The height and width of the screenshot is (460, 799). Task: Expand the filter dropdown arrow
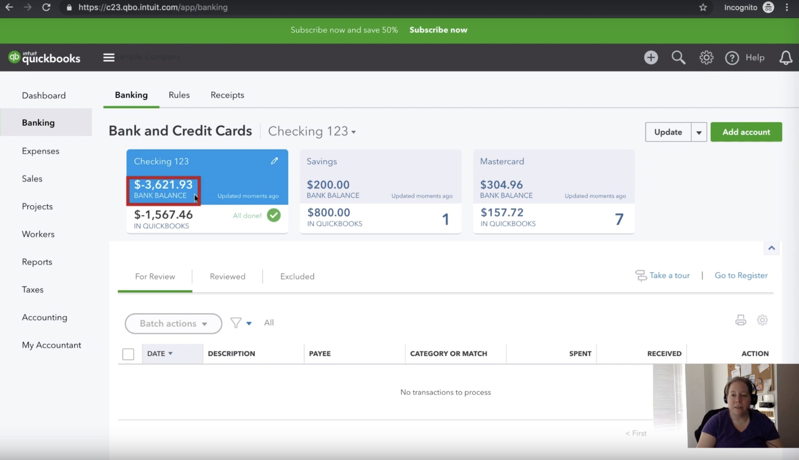[x=249, y=323]
